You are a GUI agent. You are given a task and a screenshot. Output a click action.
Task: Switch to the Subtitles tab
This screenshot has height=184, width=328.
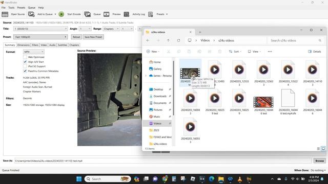63,45
